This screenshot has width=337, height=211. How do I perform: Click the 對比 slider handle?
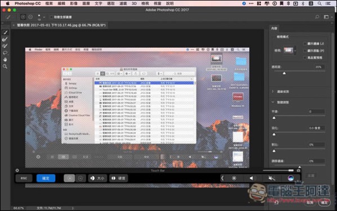274,151
